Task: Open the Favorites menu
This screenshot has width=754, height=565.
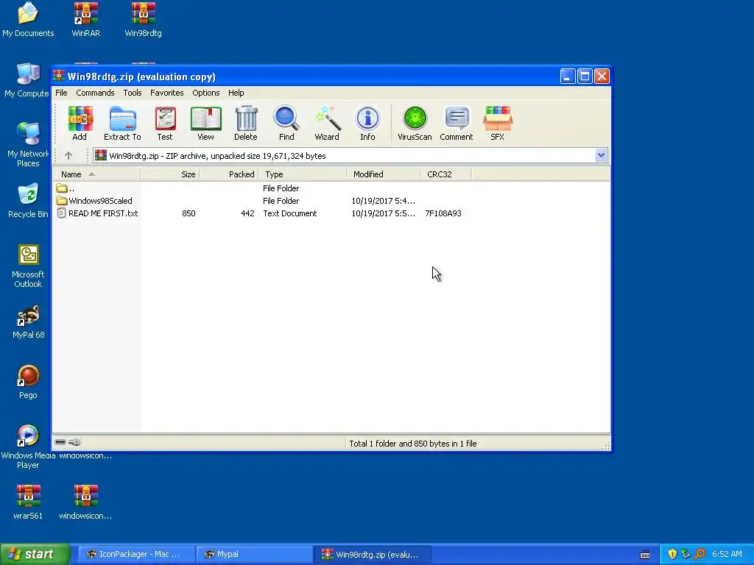Action: [x=167, y=93]
